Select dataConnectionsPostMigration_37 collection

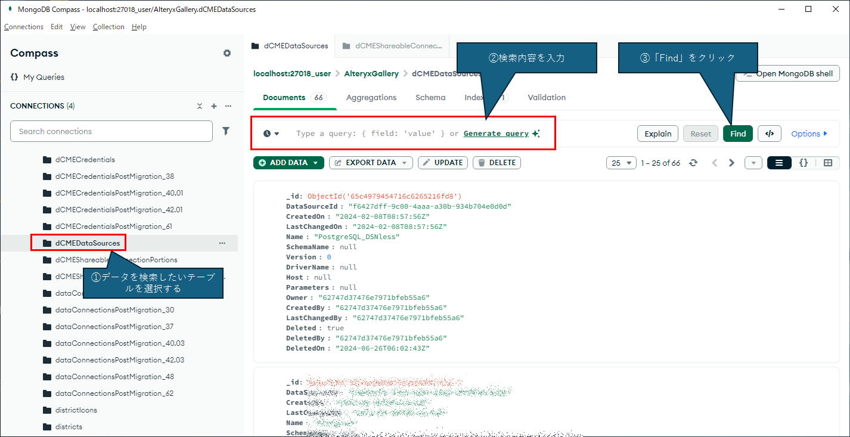114,327
